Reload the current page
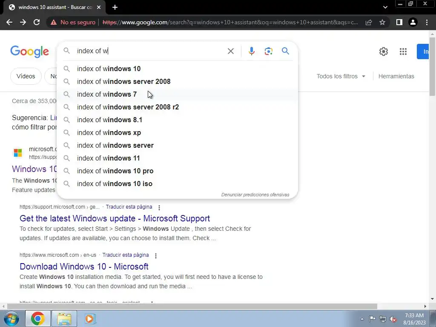436x327 pixels. point(37,22)
